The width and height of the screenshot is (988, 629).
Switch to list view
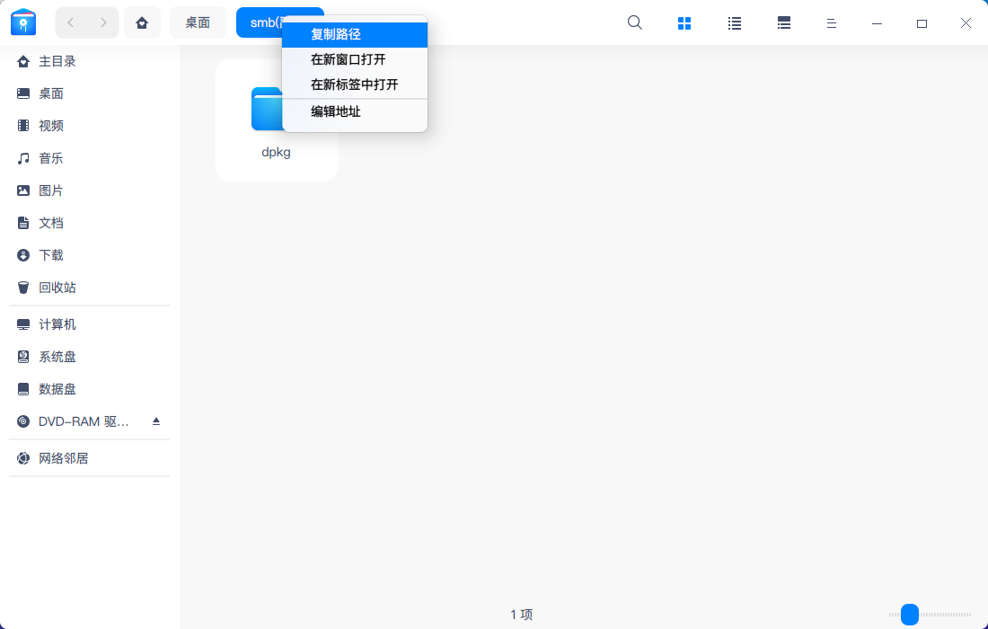[x=734, y=23]
